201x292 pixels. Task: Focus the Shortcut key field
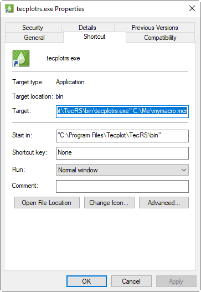122,153
